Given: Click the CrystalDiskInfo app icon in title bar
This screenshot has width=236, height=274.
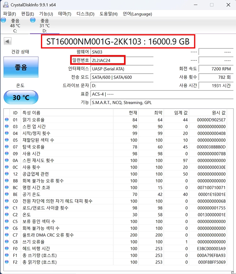Looking at the screenshot, I should pos(6,5).
